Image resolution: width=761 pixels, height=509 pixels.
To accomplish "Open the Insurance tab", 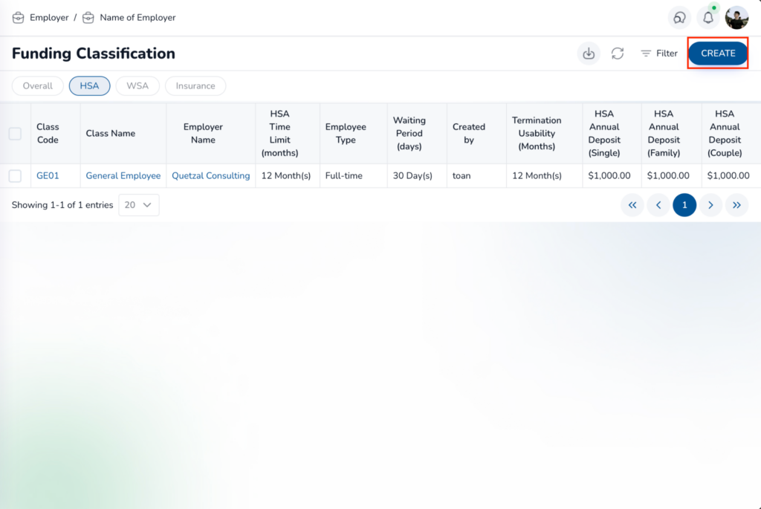I will (x=195, y=86).
